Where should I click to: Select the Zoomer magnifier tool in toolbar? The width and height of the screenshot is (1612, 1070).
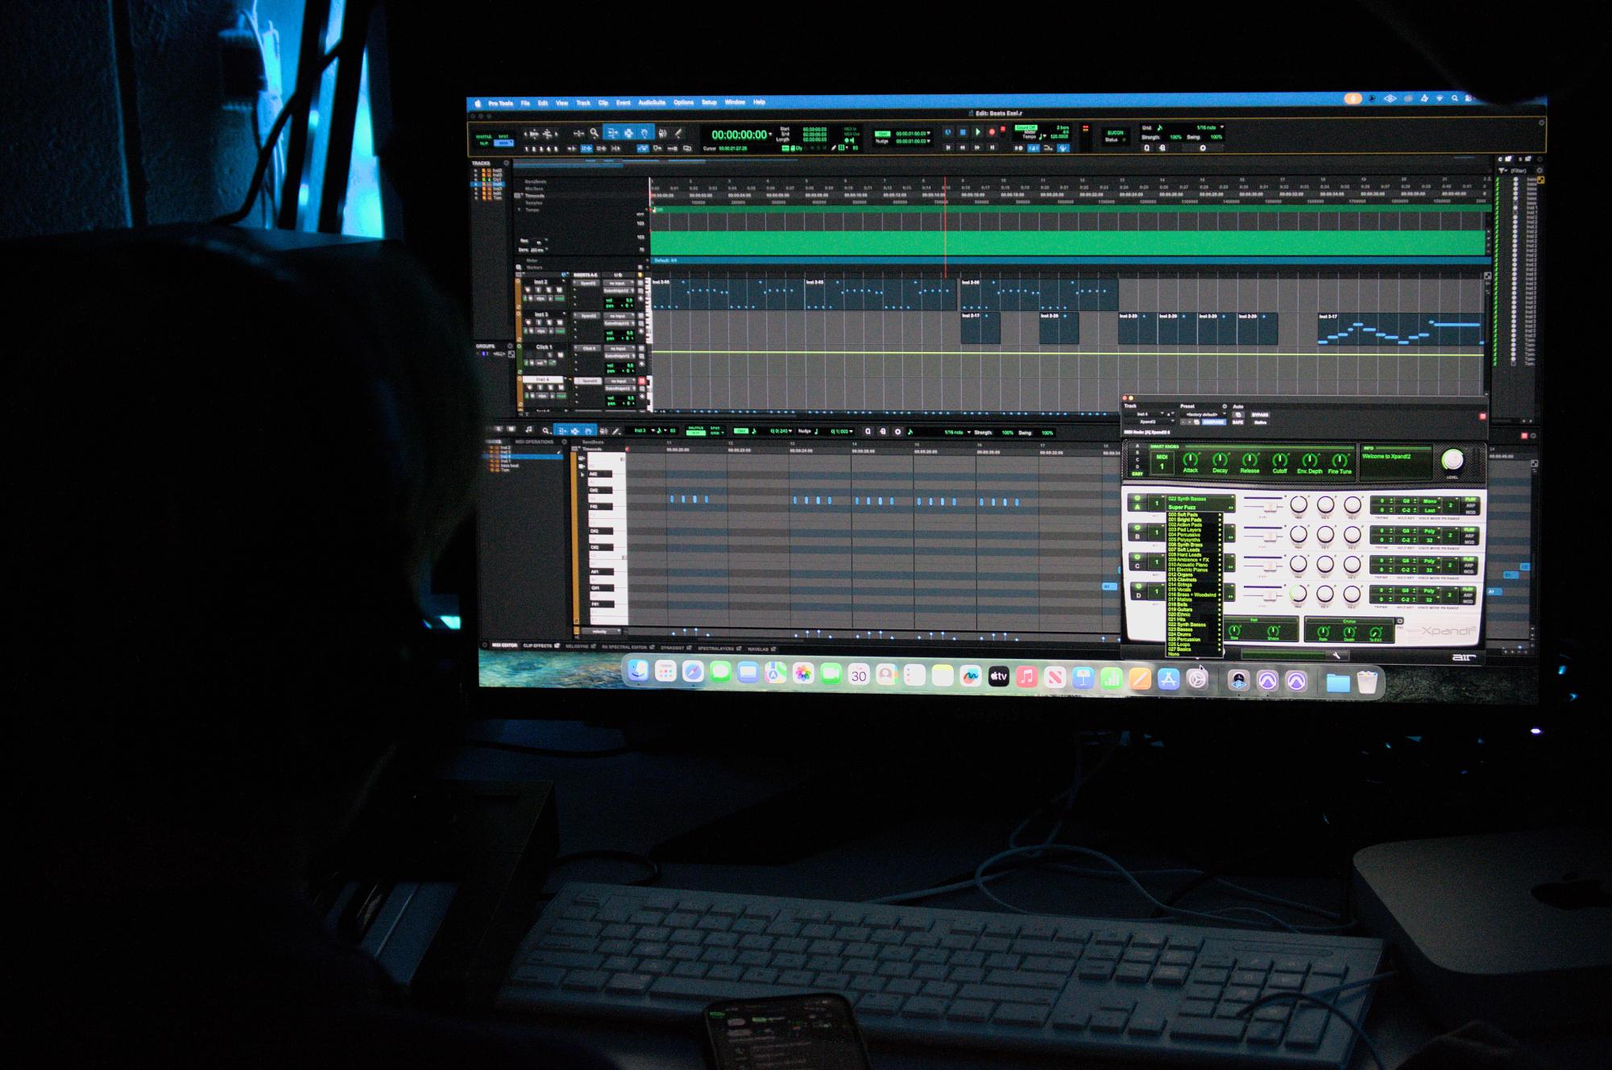(x=594, y=134)
